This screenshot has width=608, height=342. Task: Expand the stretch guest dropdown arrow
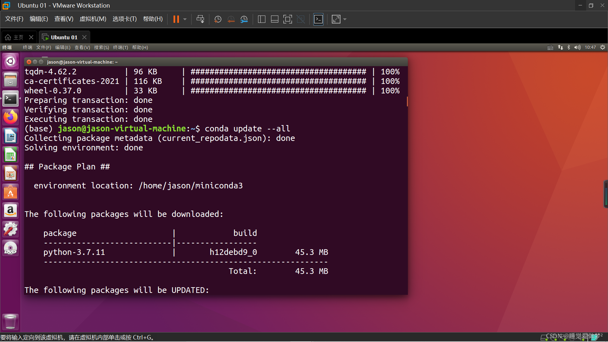pos(345,19)
